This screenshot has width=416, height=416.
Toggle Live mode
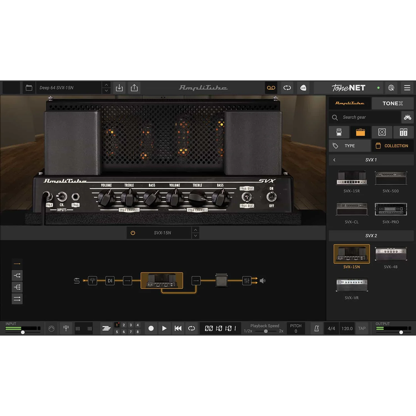click(x=303, y=88)
